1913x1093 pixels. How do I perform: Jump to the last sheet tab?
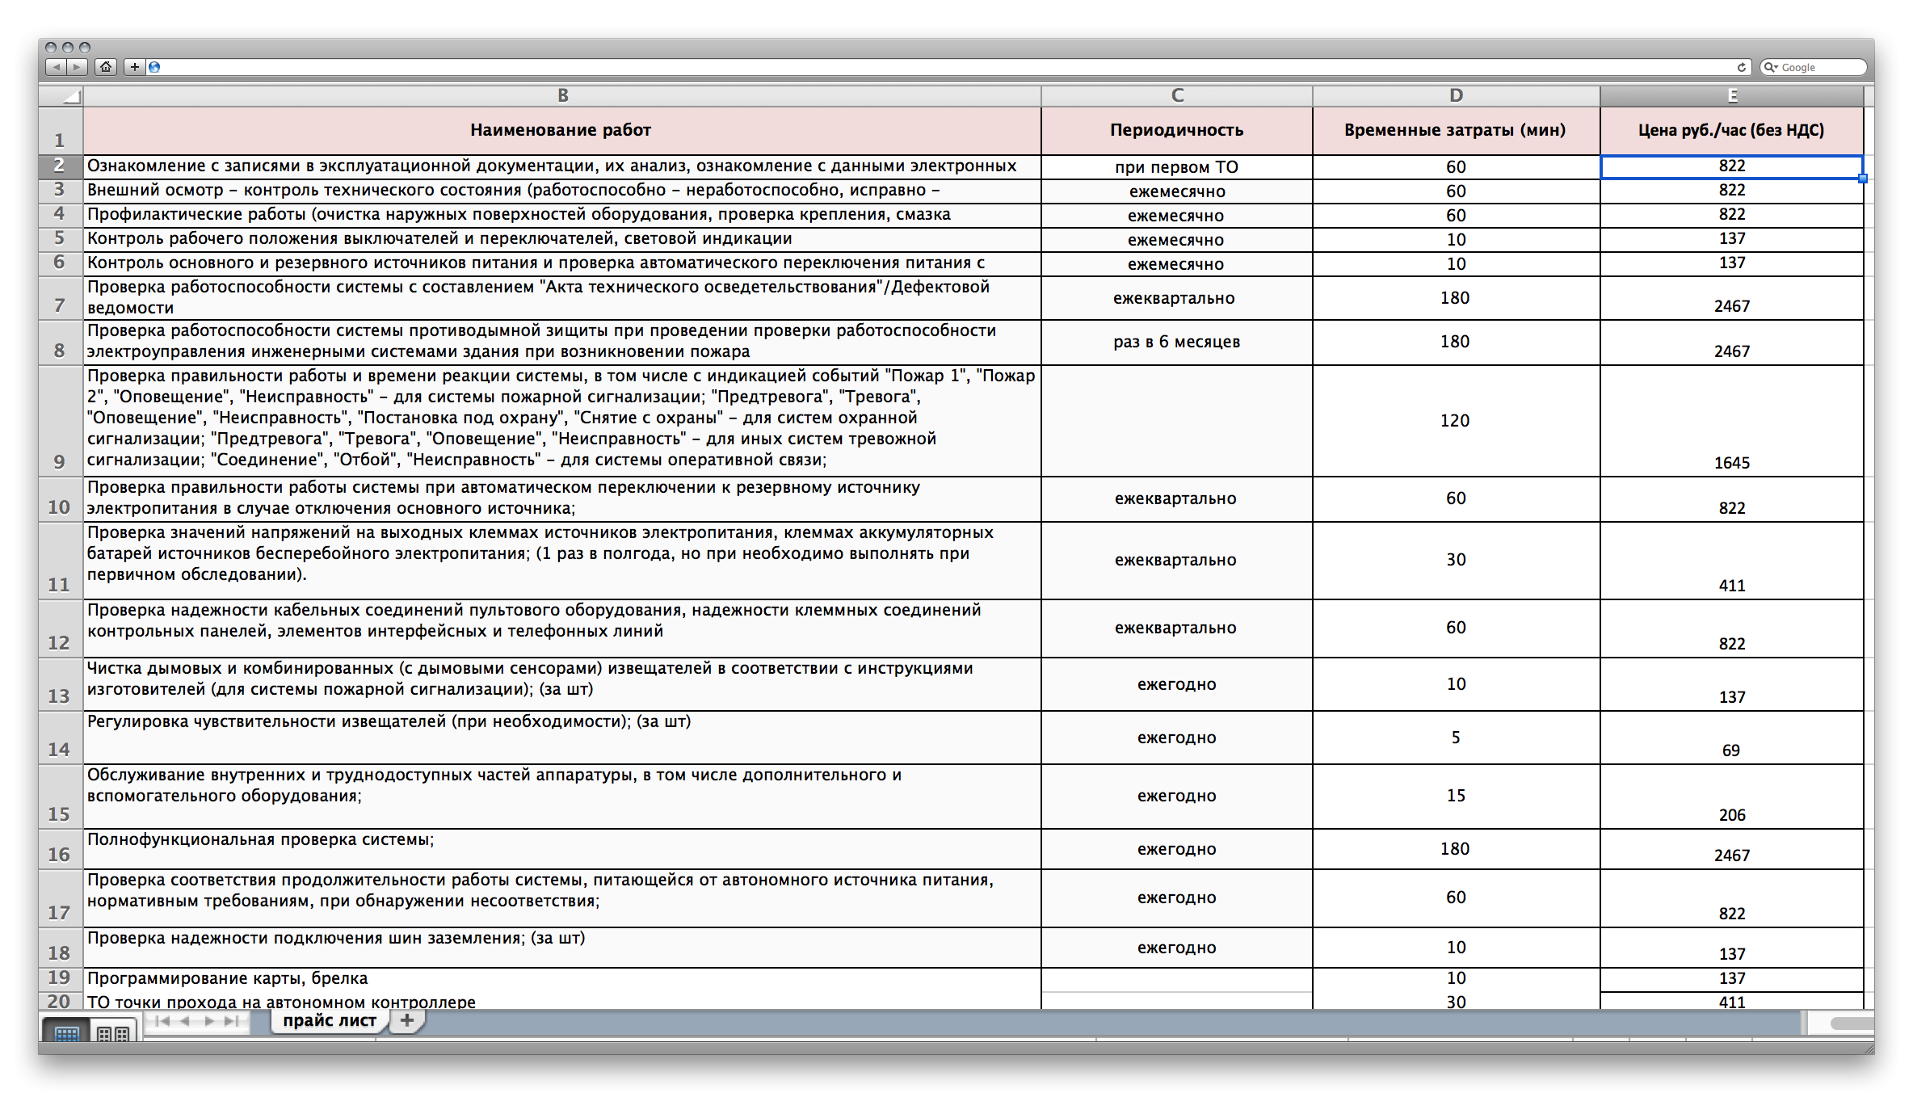click(x=232, y=1021)
